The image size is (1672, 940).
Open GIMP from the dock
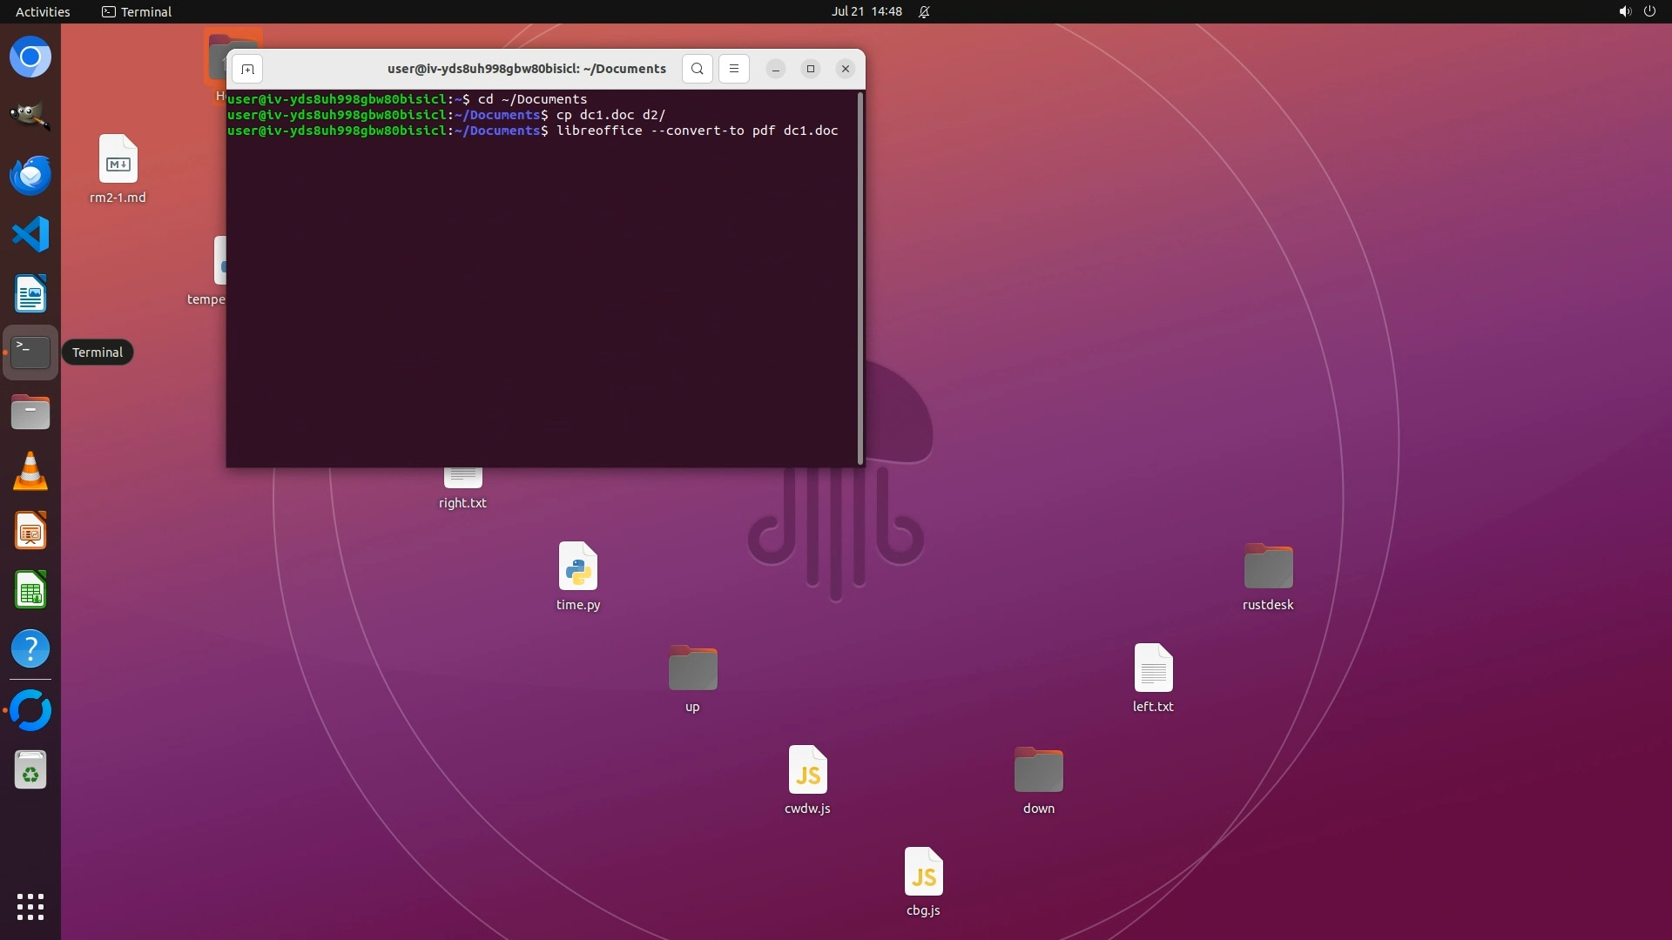[x=30, y=116]
